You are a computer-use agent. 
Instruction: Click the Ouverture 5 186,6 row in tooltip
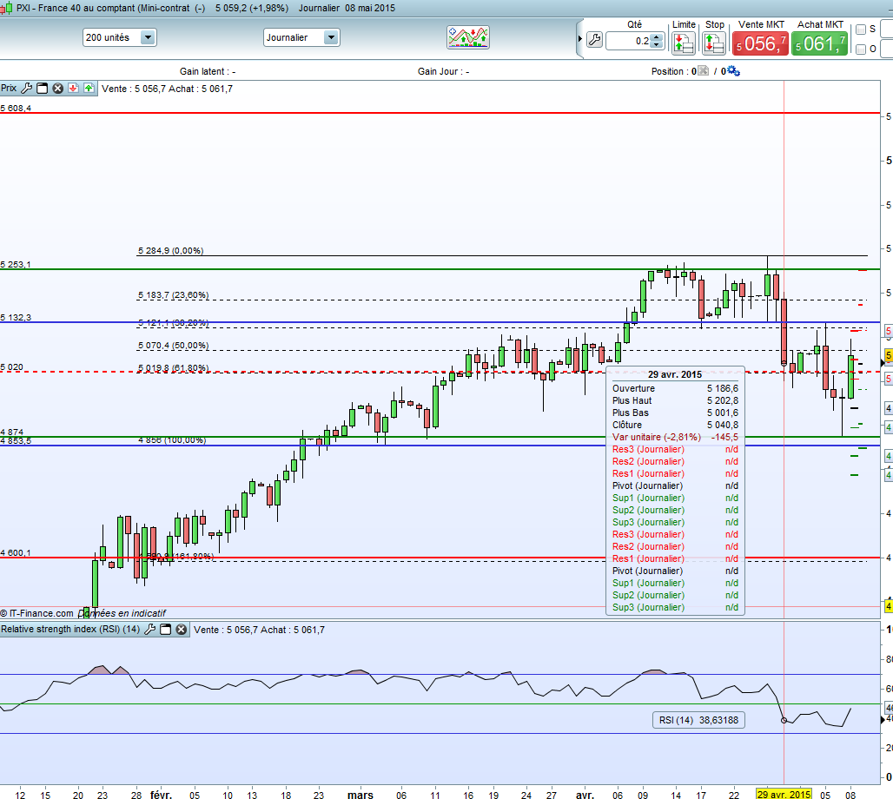tap(675, 388)
